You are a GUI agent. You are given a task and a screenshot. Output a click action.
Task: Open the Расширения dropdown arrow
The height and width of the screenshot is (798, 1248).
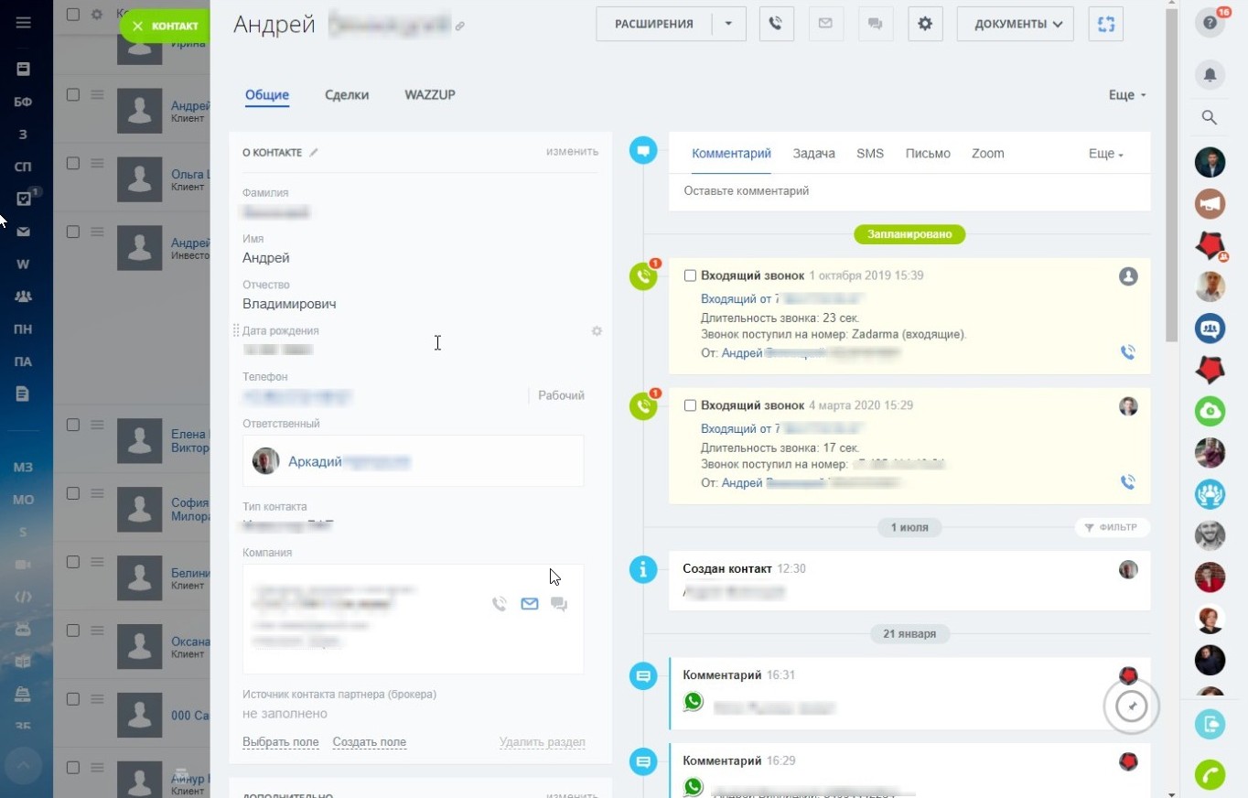pos(728,24)
